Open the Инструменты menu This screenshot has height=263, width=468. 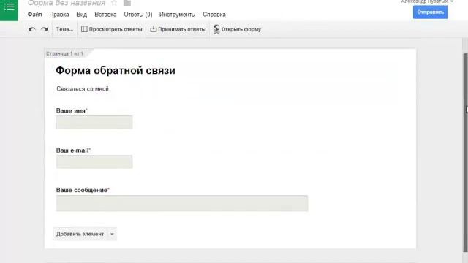[x=177, y=15]
